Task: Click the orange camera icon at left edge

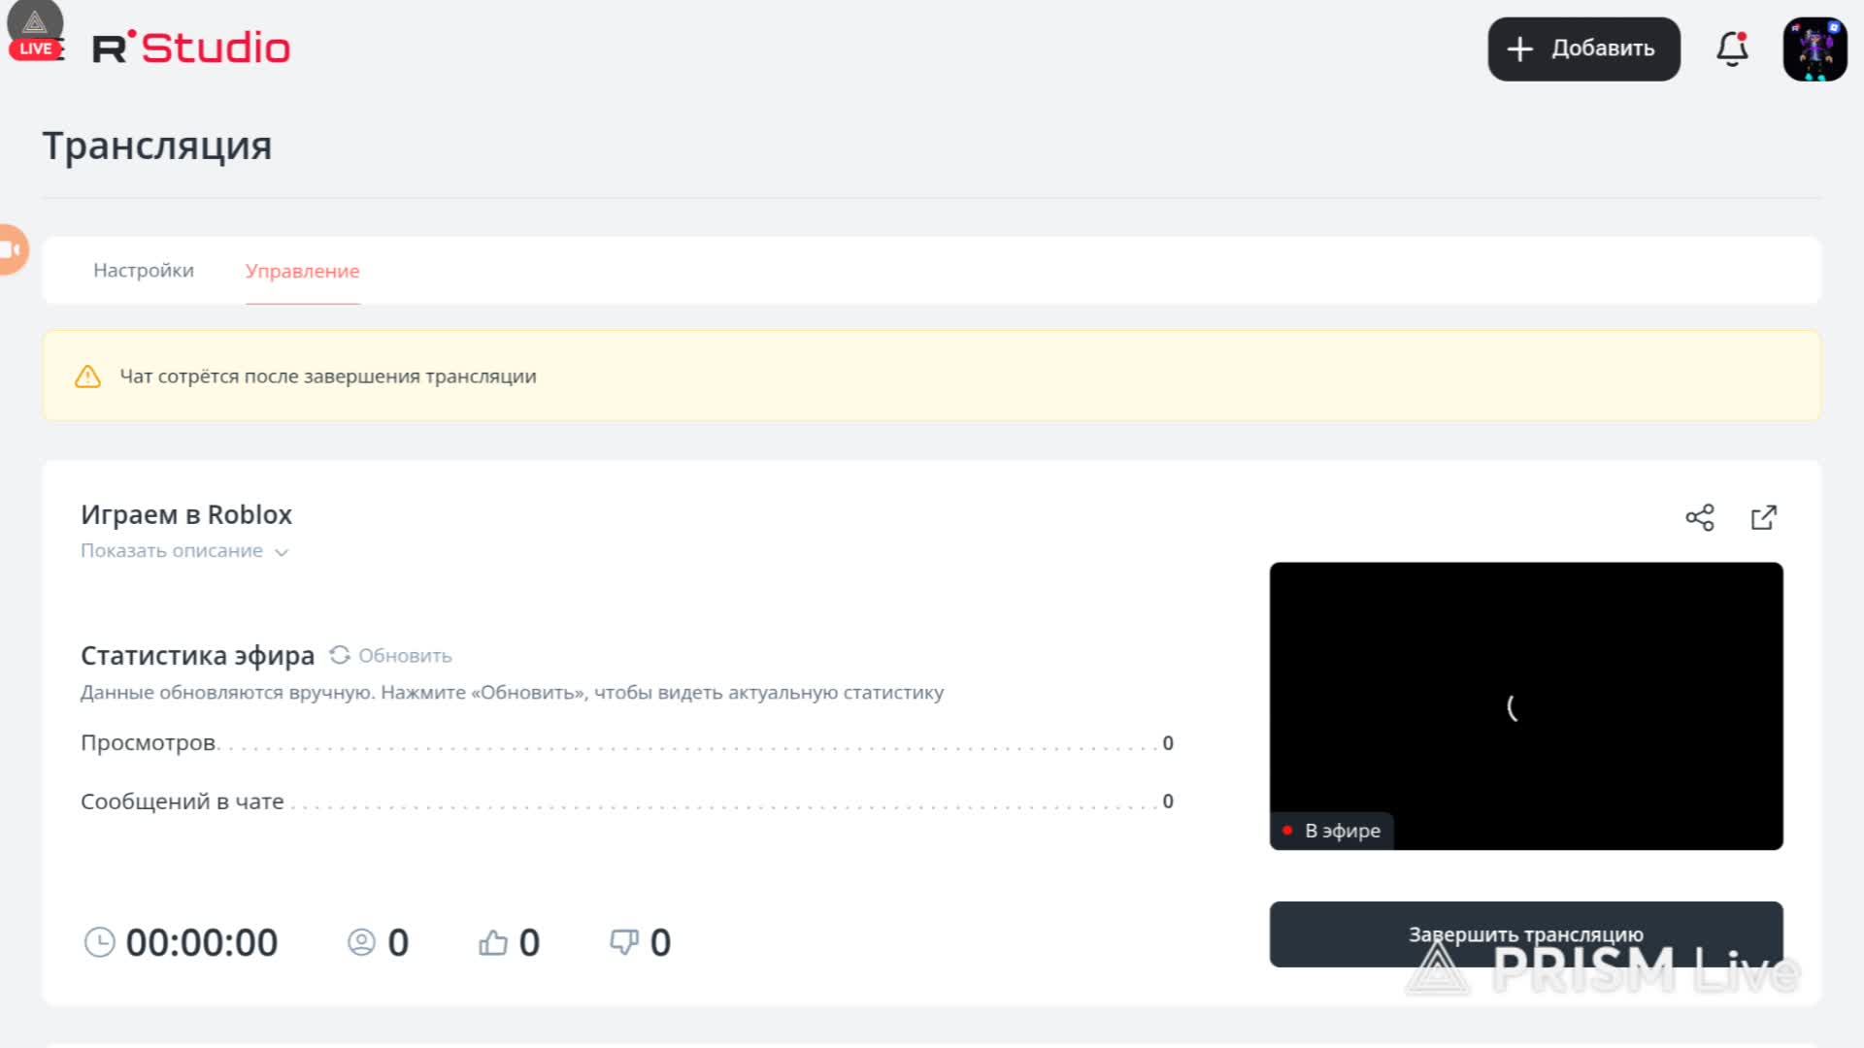Action: point(12,249)
